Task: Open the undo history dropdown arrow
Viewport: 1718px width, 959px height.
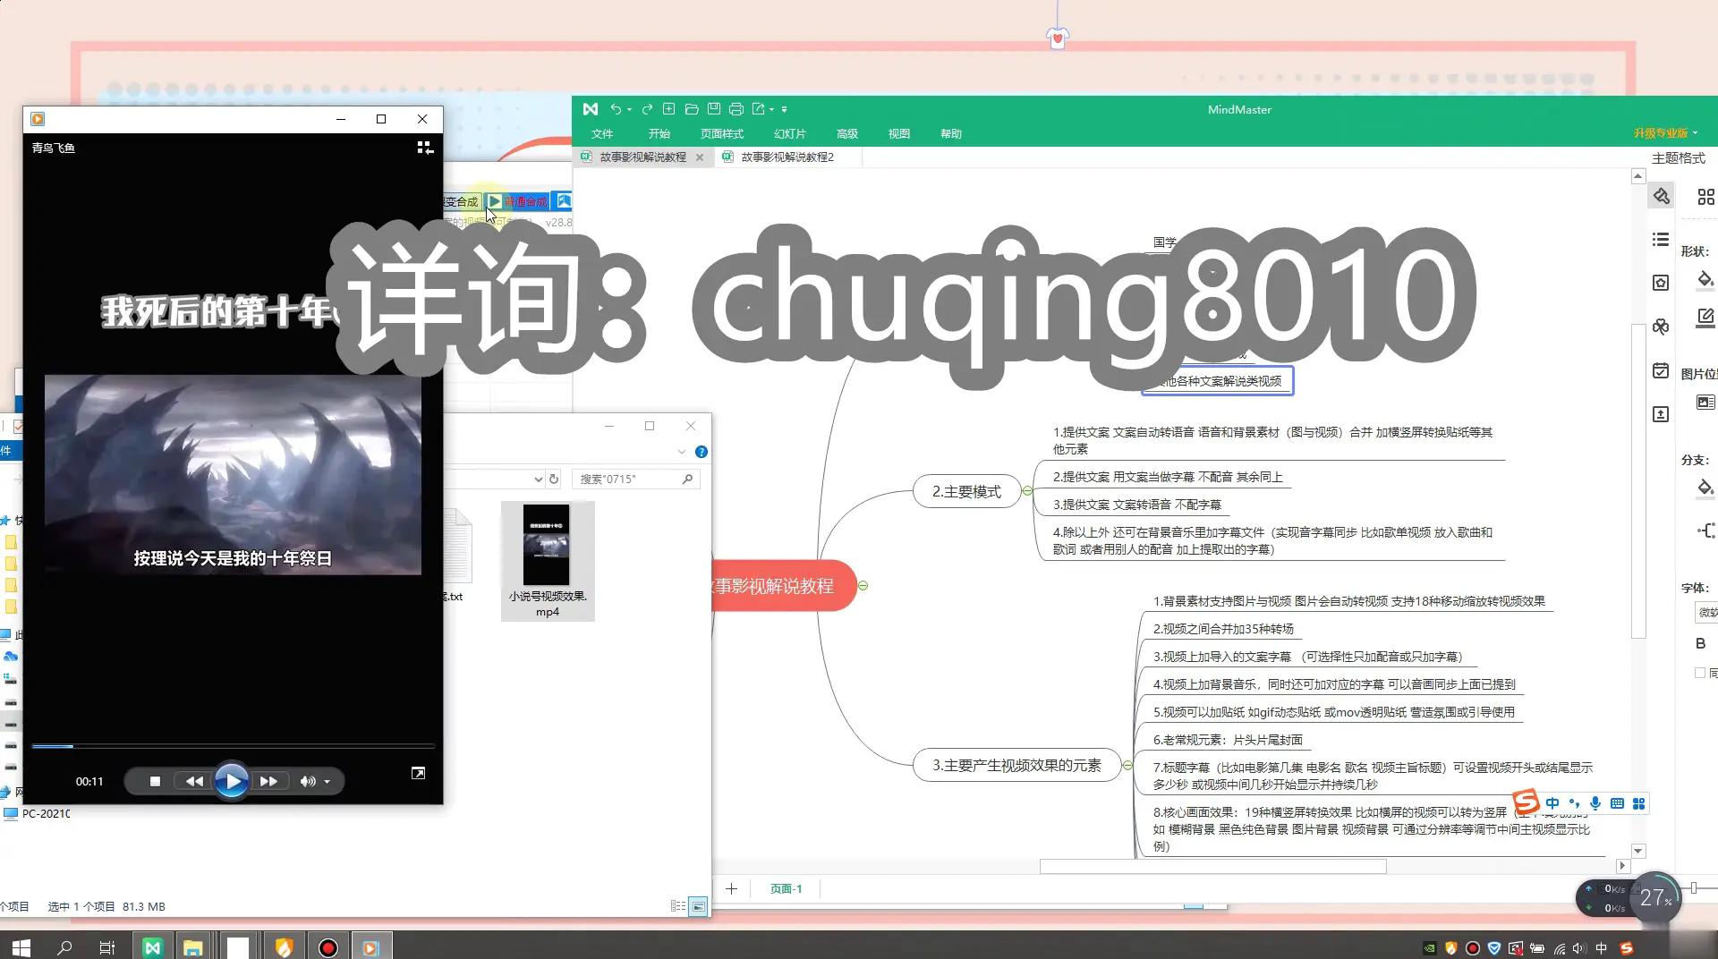Action: click(629, 110)
